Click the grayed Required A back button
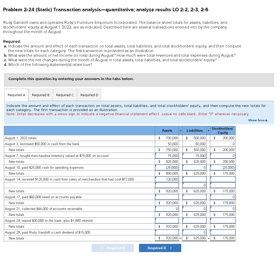280x260 pixels. click(x=113, y=248)
